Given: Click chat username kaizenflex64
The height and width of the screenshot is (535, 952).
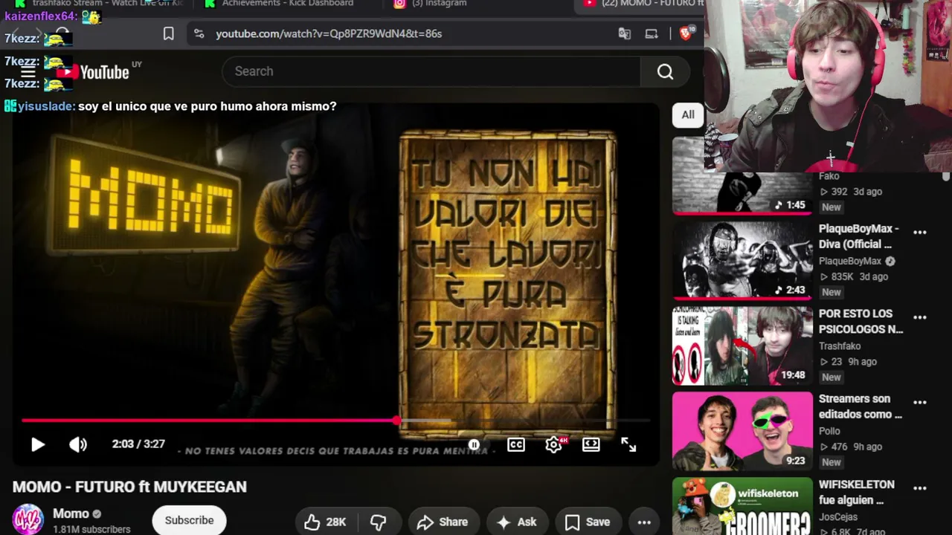Looking at the screenshot, I should coord(39,16).
